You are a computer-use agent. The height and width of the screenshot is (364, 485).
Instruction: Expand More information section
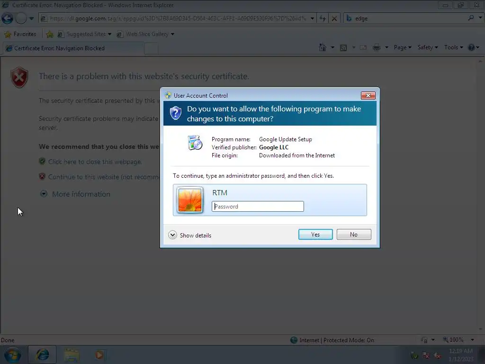[x=75, y=194]
